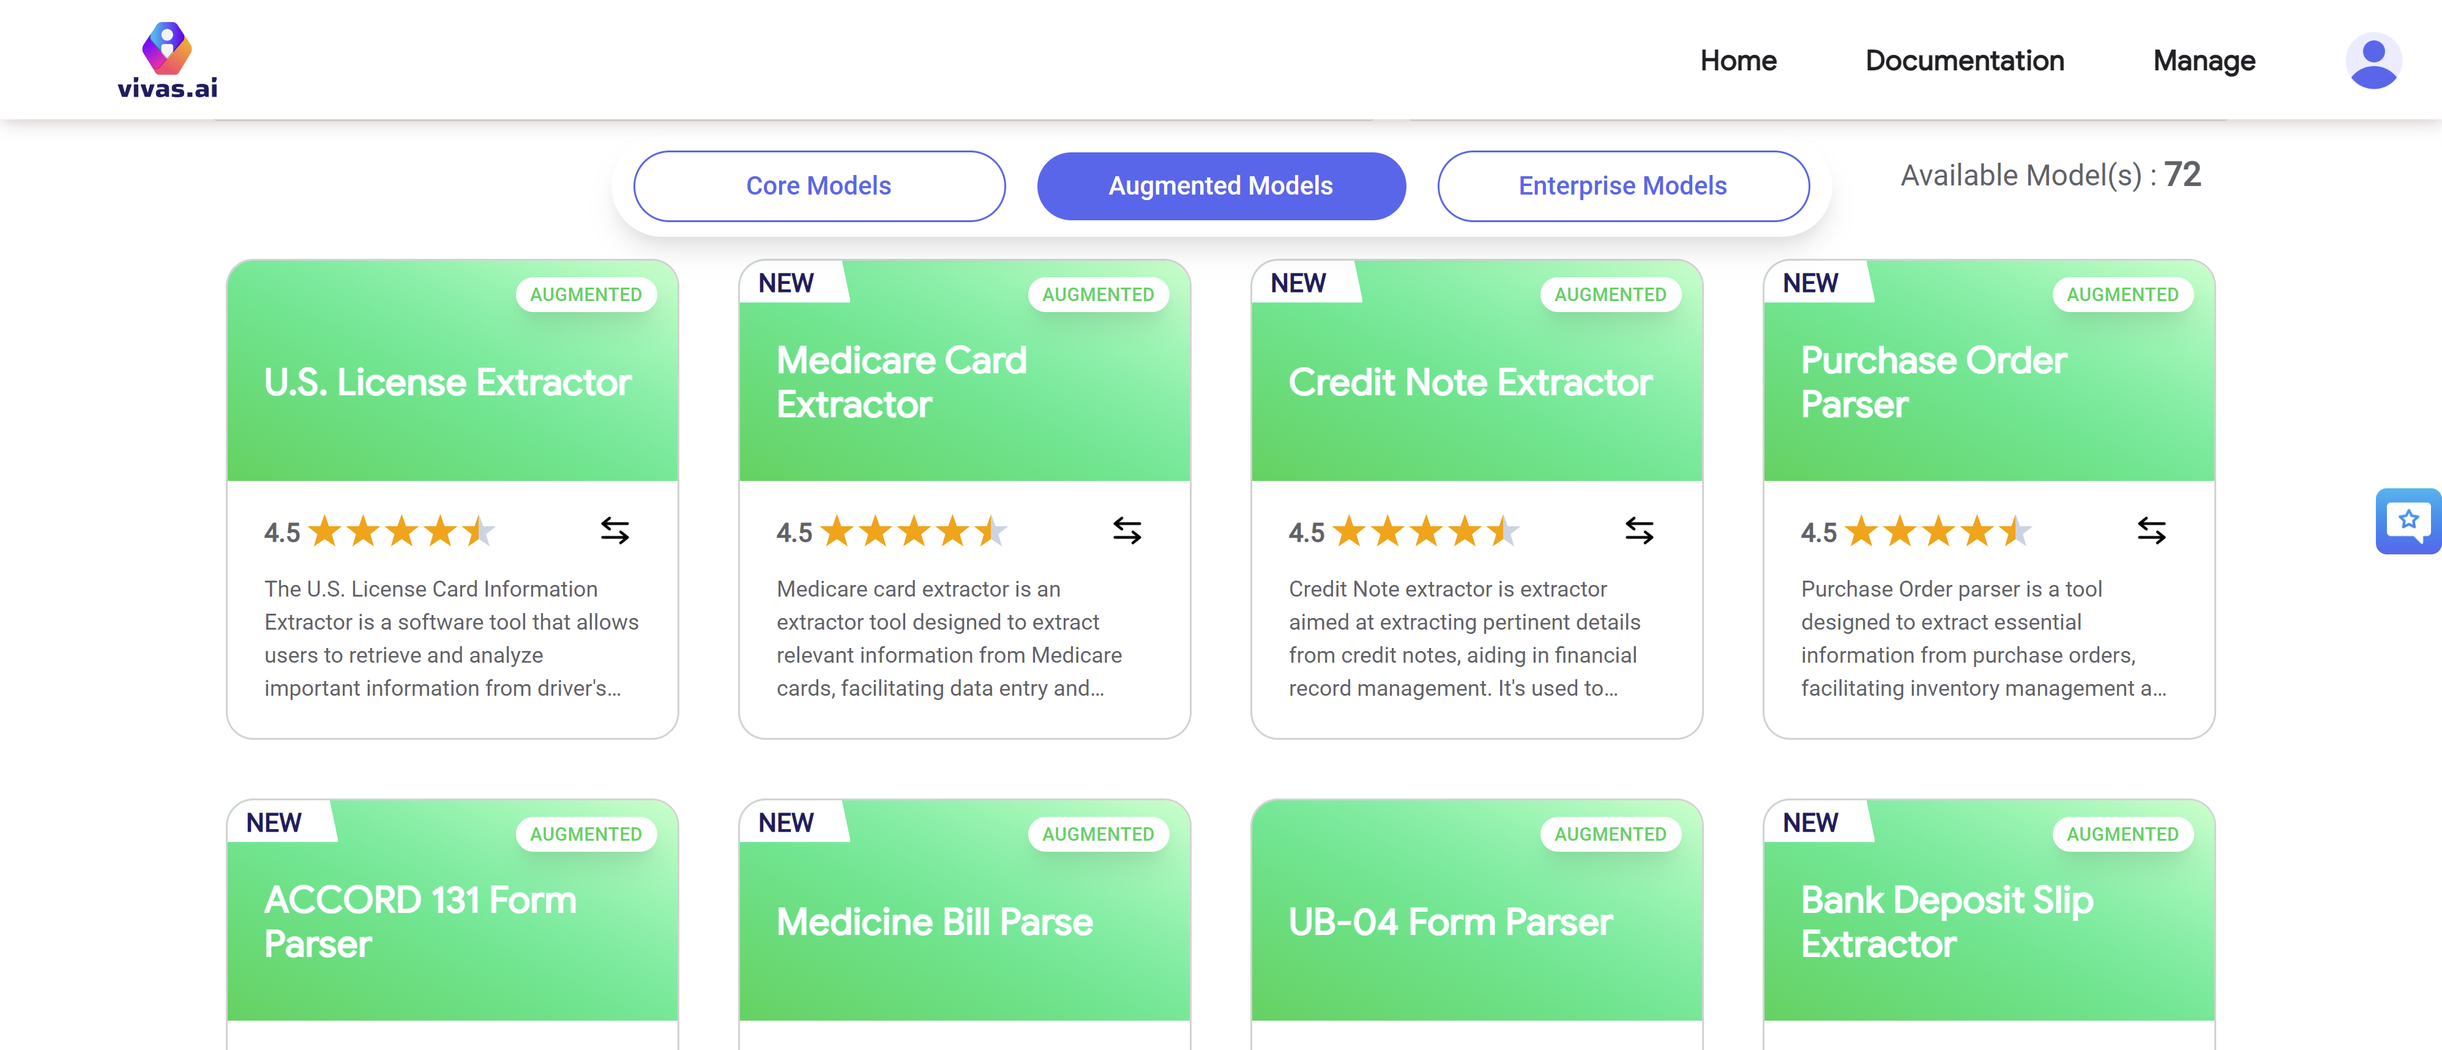The image size is (2442, 1050).
Task: Open the Medicine Bill Parse model
Action: pyautogui.click(x=934, y=922)
